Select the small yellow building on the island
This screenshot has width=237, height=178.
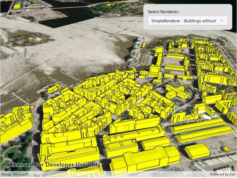[31, 38]
